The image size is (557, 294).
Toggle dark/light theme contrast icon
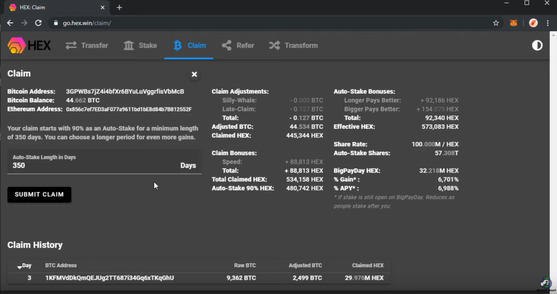point(537,45)
